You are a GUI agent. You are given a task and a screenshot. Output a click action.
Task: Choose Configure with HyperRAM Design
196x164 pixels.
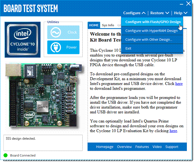pyautogui.click(x=152, y=31)
